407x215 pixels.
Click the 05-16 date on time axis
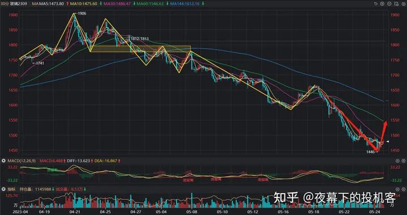click(283, 212)
